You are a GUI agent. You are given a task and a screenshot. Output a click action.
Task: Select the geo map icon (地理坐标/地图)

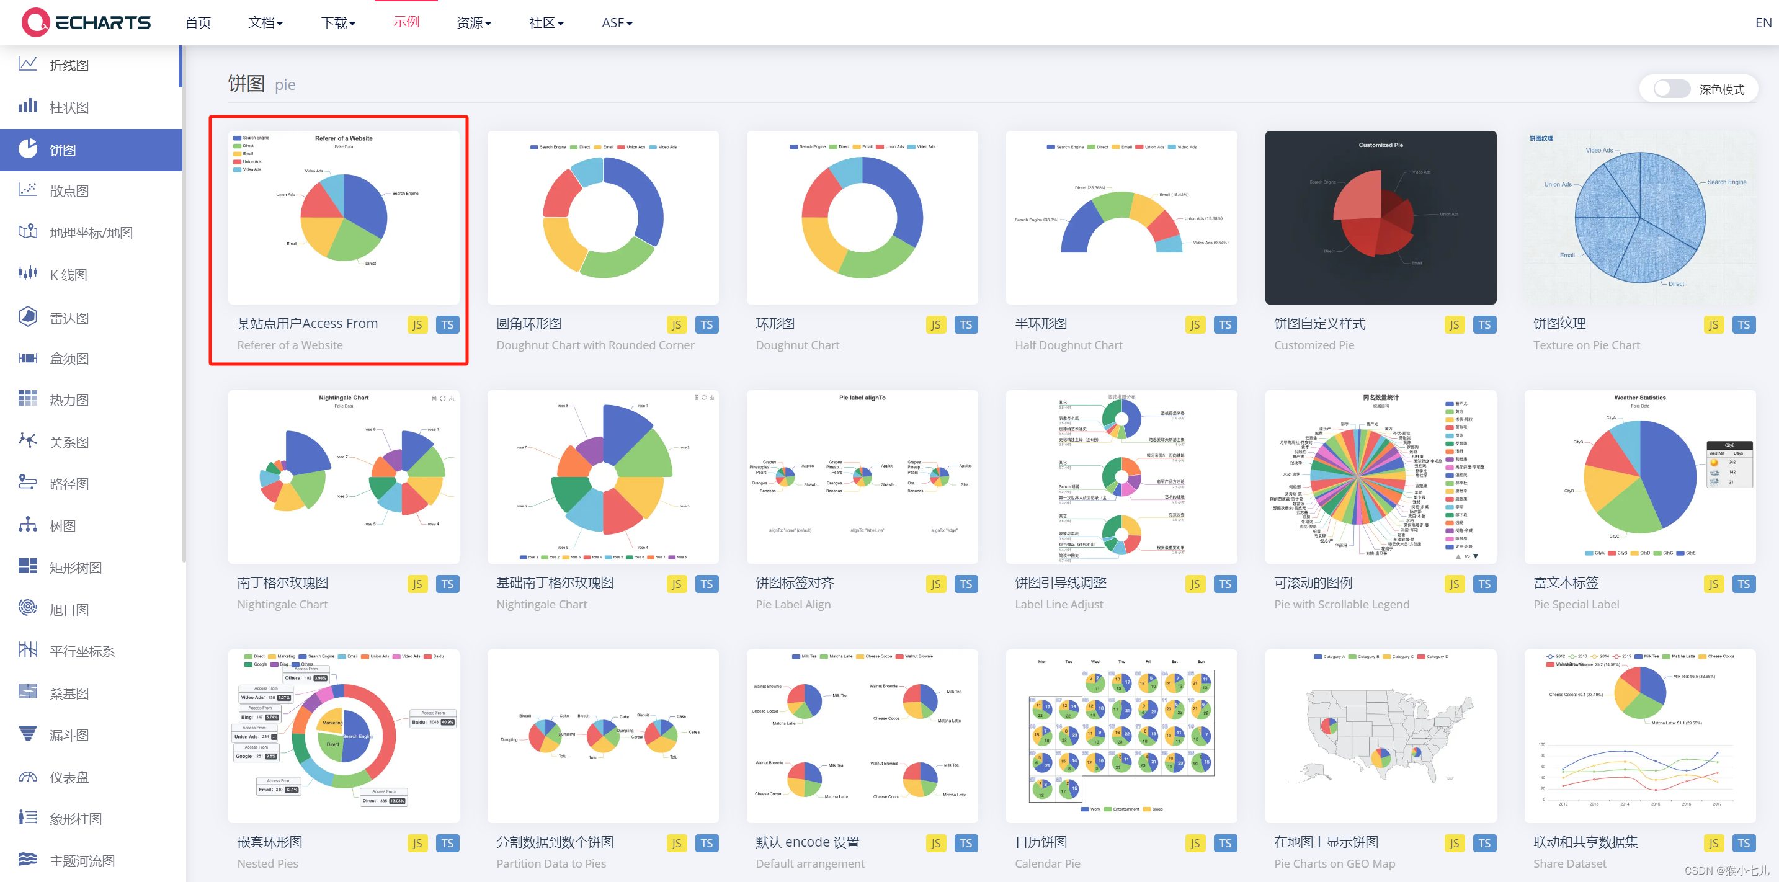click(28, 232)
